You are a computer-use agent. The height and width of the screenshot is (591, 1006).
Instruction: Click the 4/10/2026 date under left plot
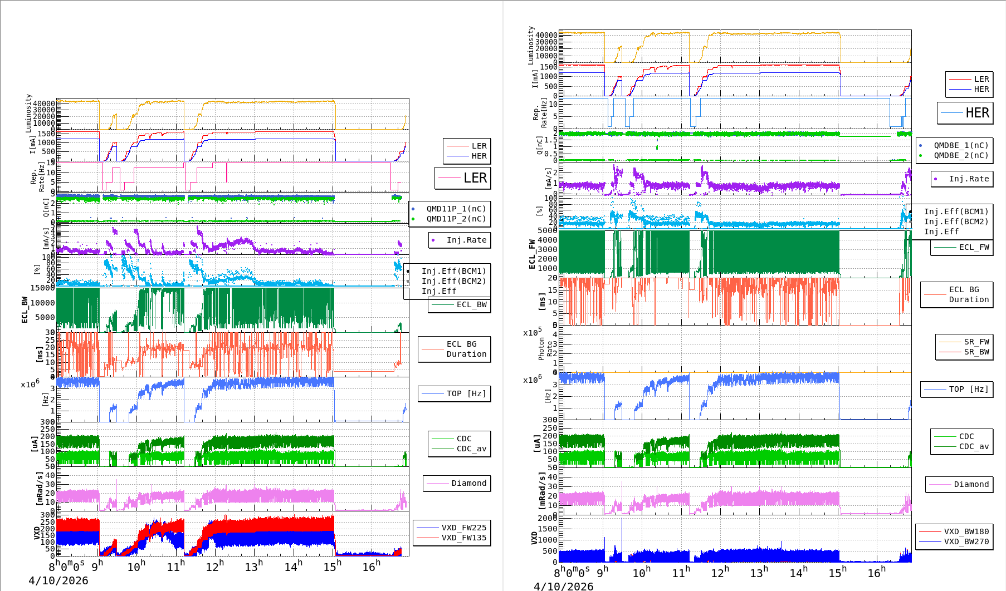click(58, 580)
